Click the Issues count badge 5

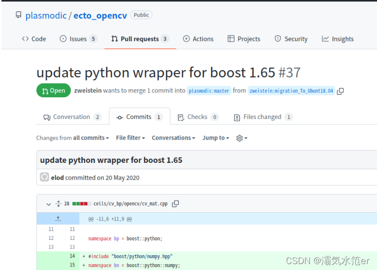pos(93,39)
